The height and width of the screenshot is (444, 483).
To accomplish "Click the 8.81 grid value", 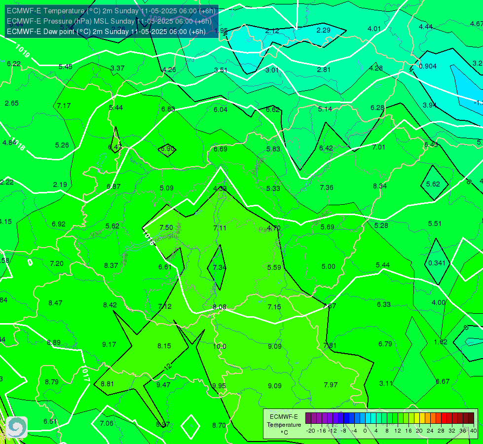I will [x=107, y=384].
